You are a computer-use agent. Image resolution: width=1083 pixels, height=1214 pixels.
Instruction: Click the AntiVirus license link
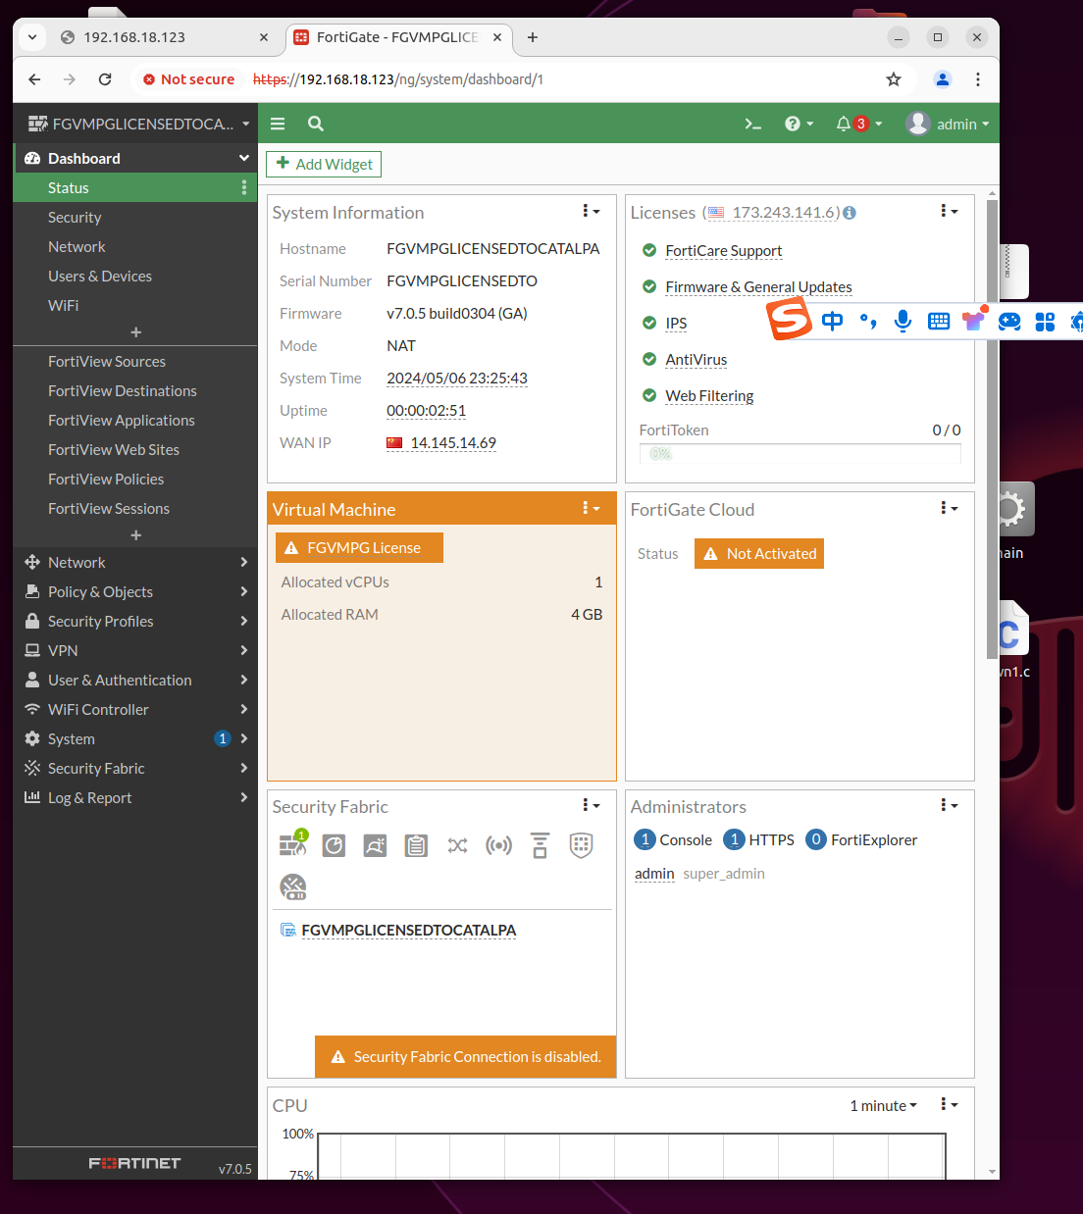pyautogui.click(x=696, y=360)
